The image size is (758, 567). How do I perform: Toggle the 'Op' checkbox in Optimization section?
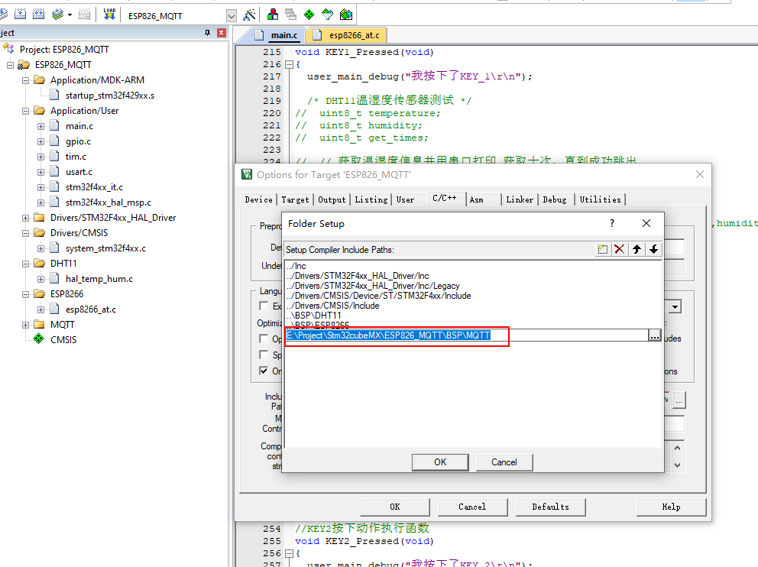264,339
